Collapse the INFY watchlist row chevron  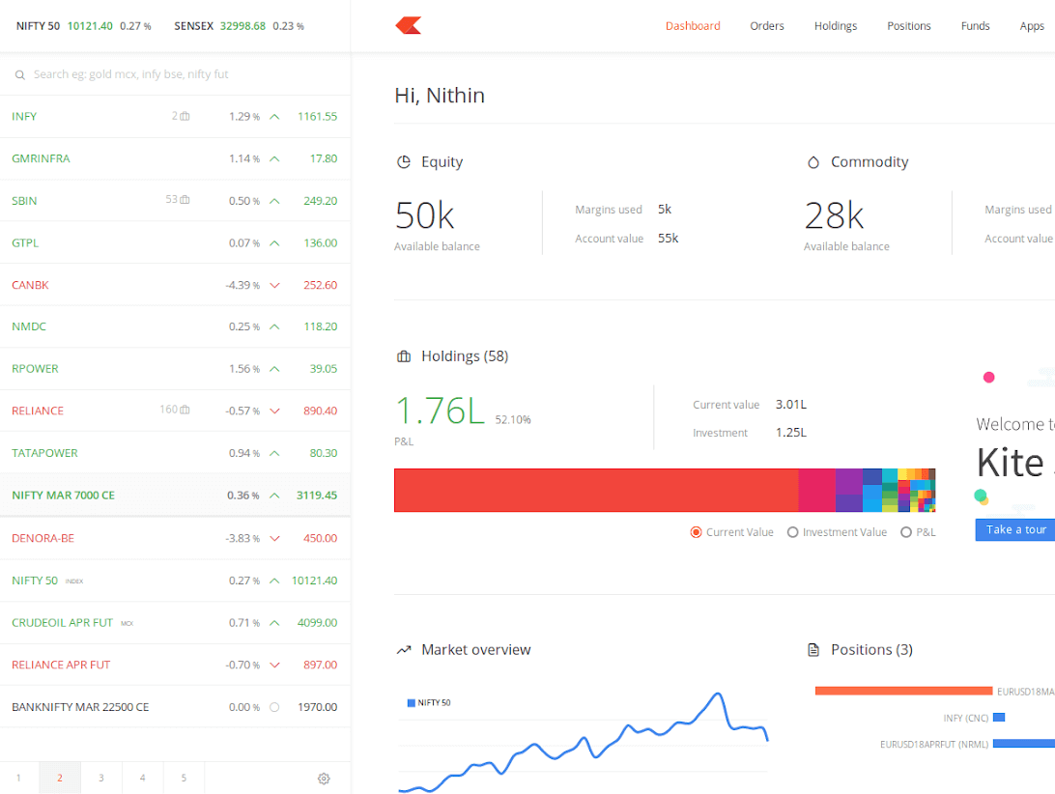273,115
